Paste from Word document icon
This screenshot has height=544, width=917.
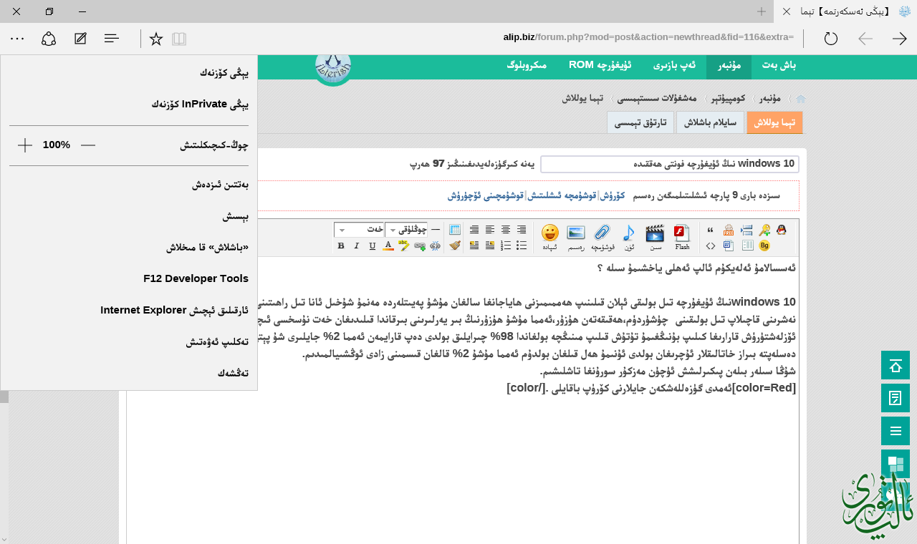click(x=729, y=246)
